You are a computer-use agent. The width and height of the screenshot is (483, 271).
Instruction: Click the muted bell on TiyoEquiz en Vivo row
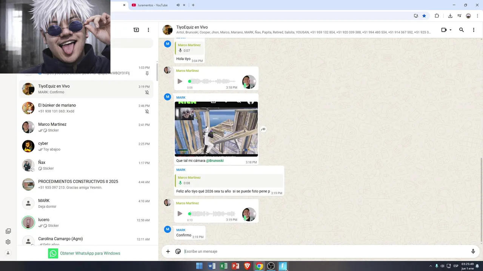click(147, 92)
